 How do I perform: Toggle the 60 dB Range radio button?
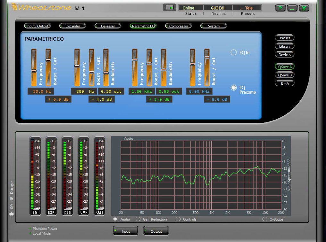coord(12,214)
